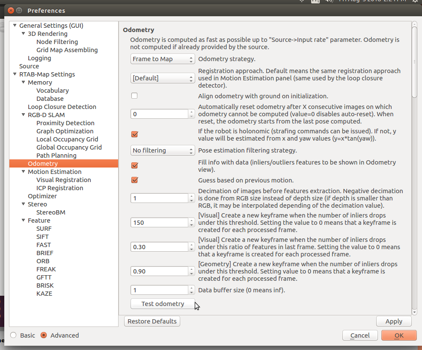Increase the data buffer size stepper

click(191, 288)
